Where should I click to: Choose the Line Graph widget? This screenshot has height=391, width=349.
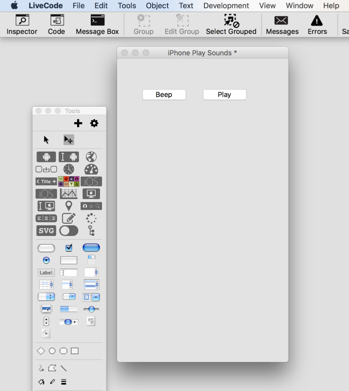click(69, 194)
